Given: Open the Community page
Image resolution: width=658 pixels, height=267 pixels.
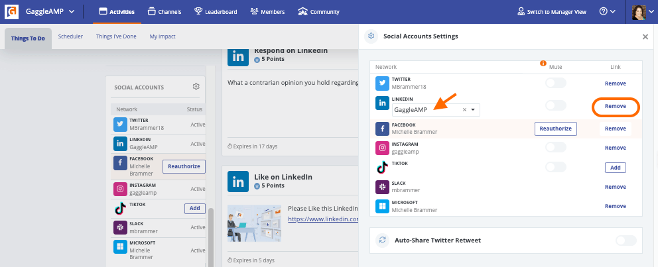Looking at the screenshot, I should (318, 12).
